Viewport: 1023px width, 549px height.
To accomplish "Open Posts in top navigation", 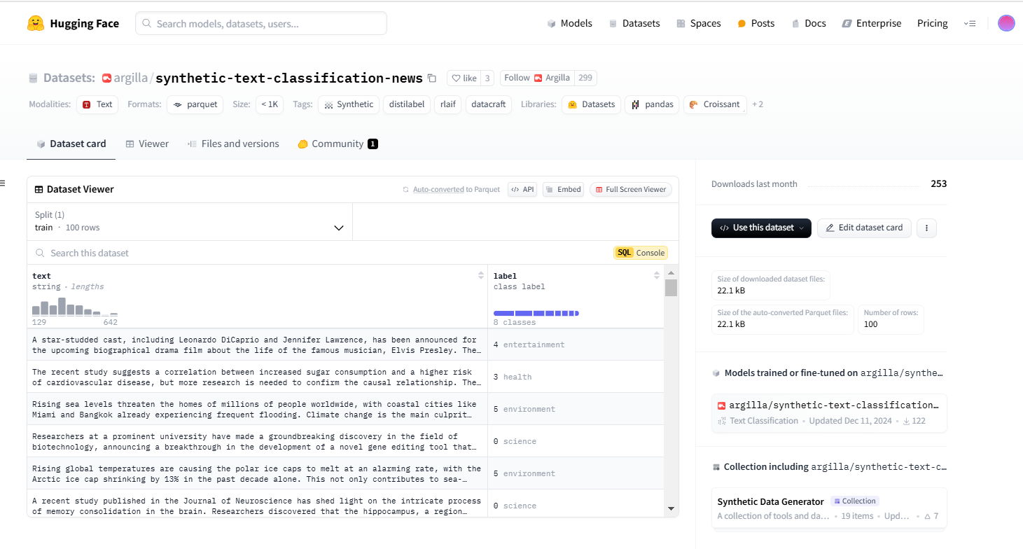I will click(756, 23).
